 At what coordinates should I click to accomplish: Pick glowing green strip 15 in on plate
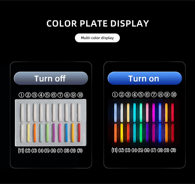141,133
